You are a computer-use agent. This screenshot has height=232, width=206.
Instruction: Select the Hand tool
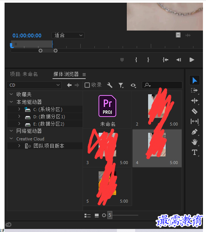(195, 142)
